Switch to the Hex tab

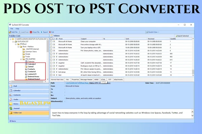click(67, 79)
